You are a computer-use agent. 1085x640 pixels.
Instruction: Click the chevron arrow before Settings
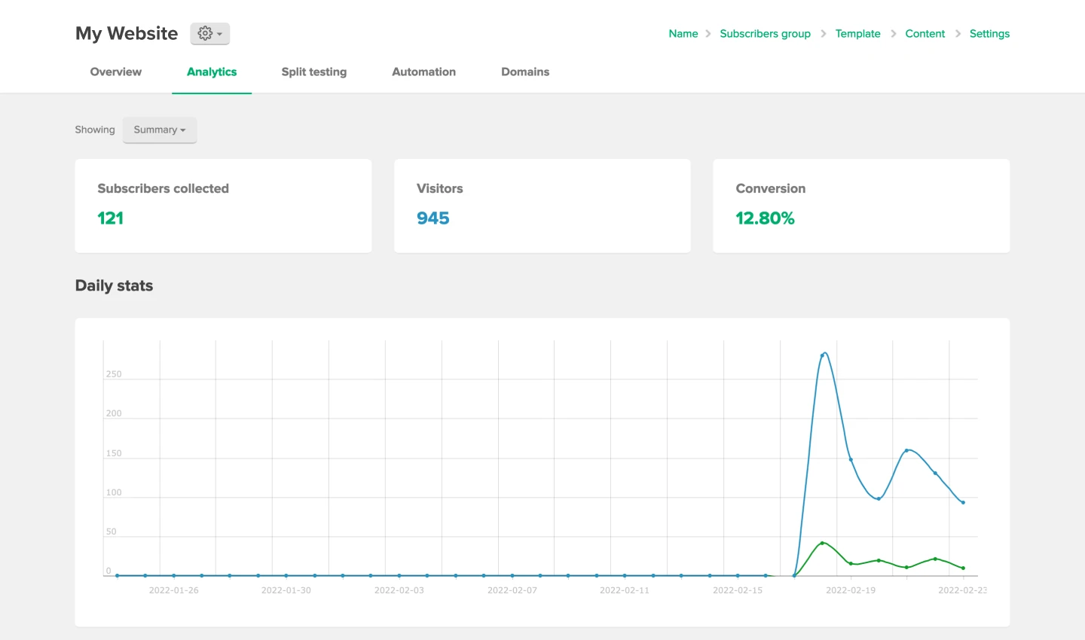point(958,34)
